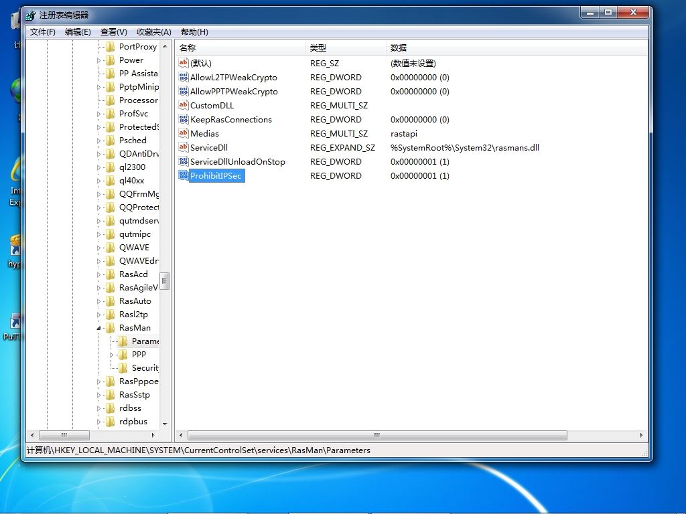Click the rastapi data cell
Screen dimensions: 686x514
[404, 134]
